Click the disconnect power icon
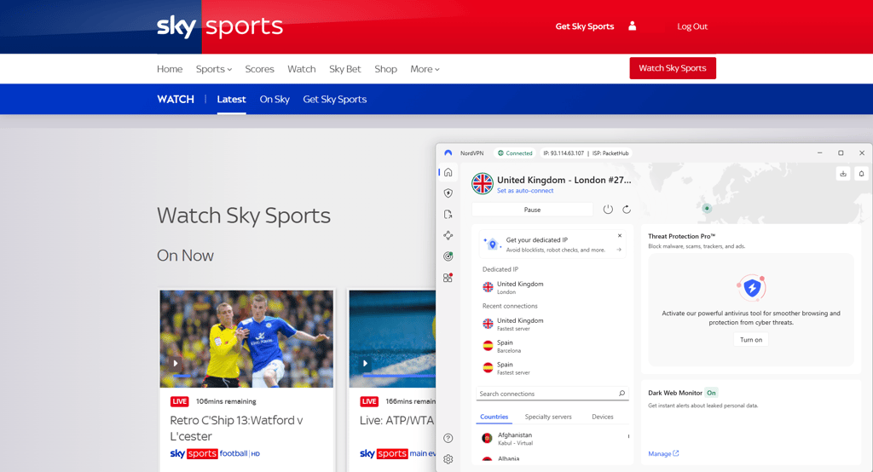Image resolution: width=873 pixels, height=472 pixels. tap(608, 210)
